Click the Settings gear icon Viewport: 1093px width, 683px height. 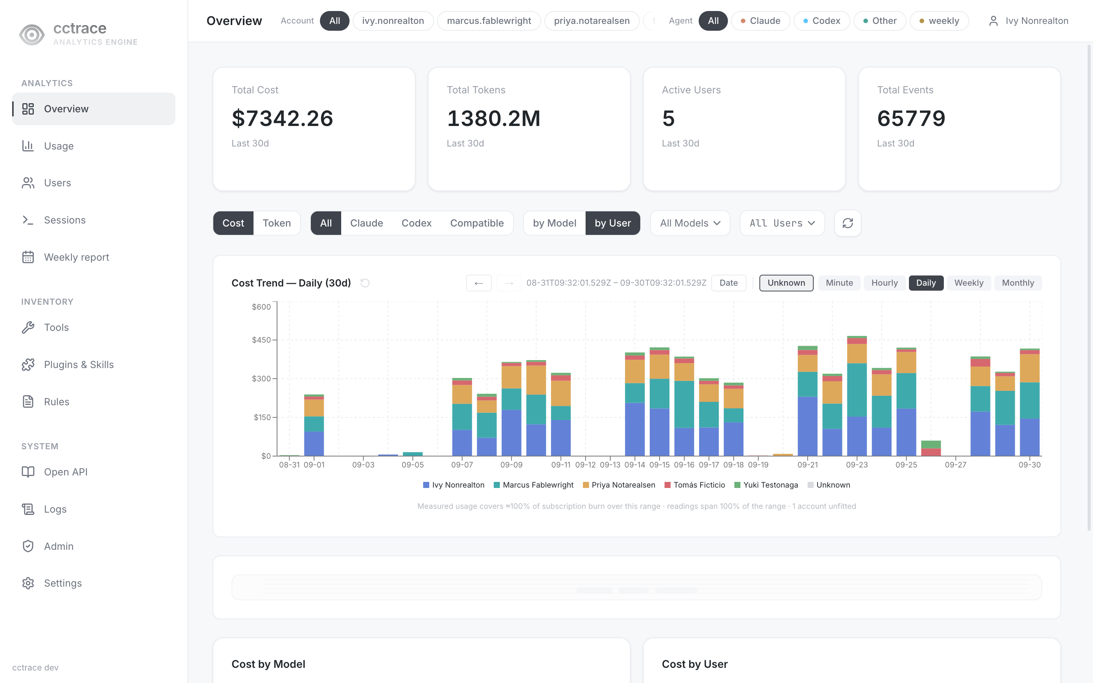pos(28,583)
